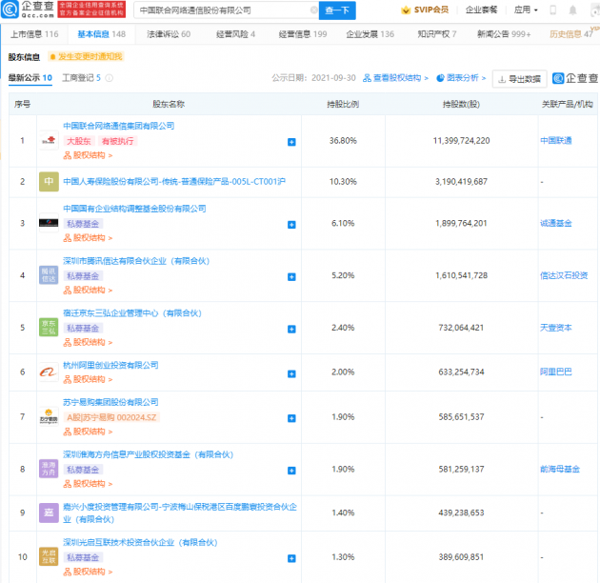The height and width of the screenshot is (583, 600).
Task: Click the 京东三弘 green logo tile
Action: [49, 328]
